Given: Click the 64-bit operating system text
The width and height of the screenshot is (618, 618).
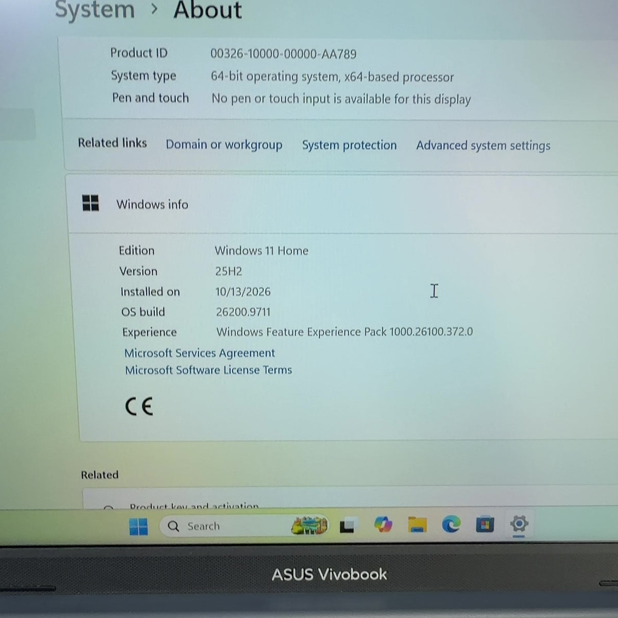Looking at the screenshot, I should (x=332, y=77).
